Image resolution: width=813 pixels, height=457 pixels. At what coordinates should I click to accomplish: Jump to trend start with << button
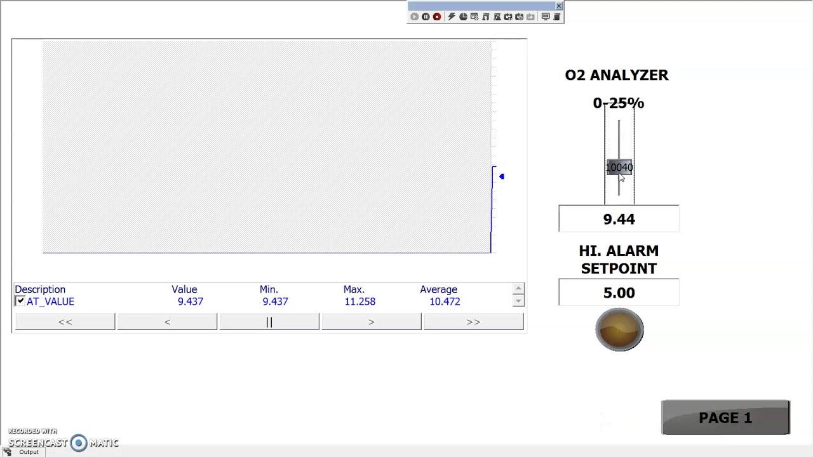[65, 322]
